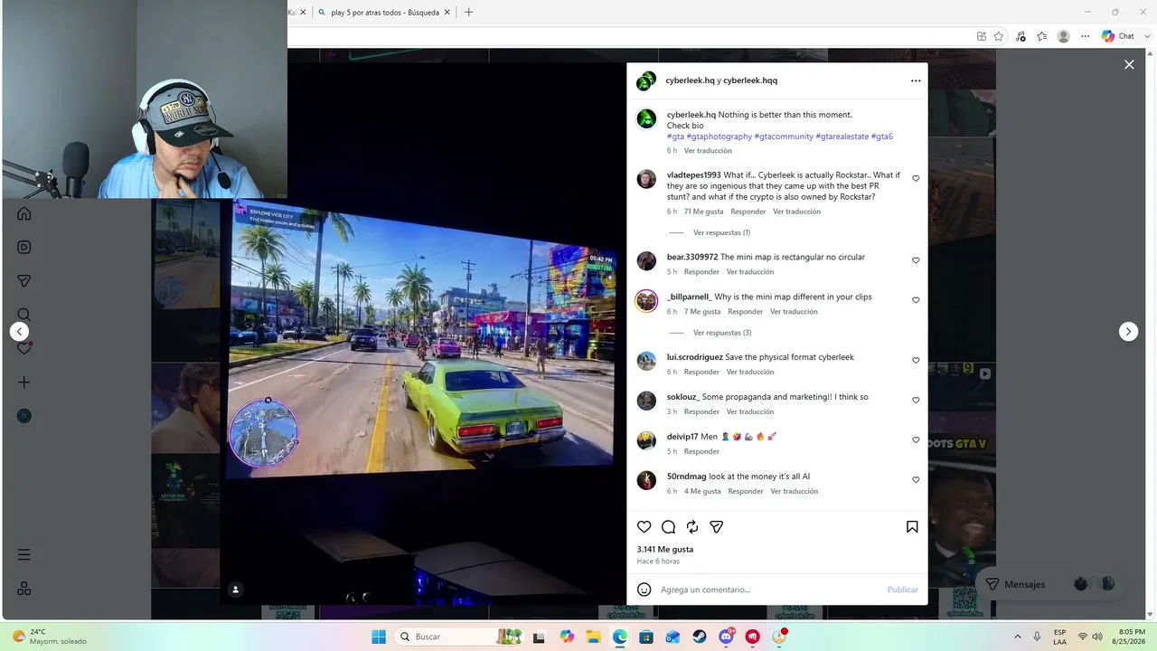Viewport: 1157px width, 651px height.
Task: Like bear.3309972's comment
Action: [916, 260]
